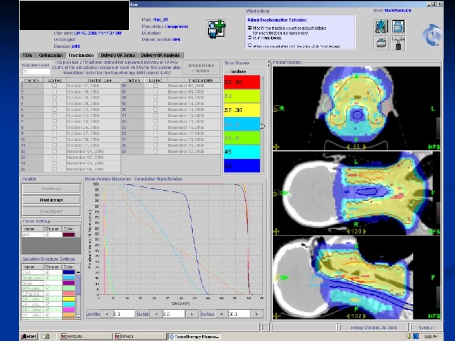The image size is (455, 341).
Task: Toggle Display checkbox for cord structure
Action: [47, 272]
